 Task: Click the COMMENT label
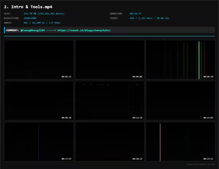coord(12,30)
